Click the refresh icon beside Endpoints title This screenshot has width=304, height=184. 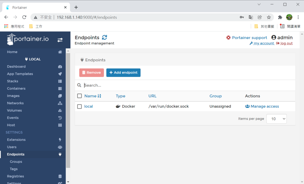(104, 38)
